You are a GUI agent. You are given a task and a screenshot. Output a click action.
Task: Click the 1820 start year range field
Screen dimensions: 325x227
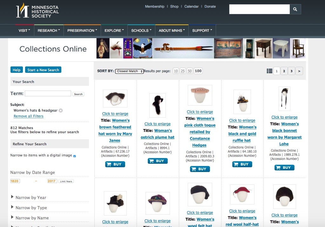click(x=15, y=181)
